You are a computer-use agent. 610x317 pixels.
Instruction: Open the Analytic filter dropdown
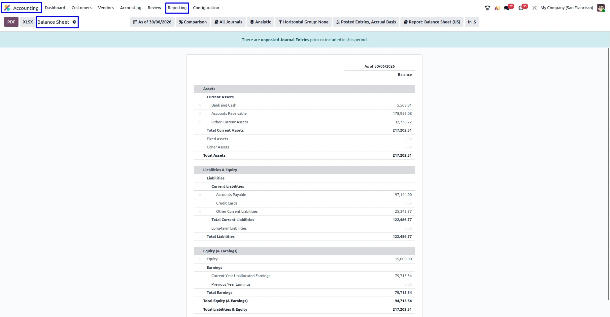260,22
